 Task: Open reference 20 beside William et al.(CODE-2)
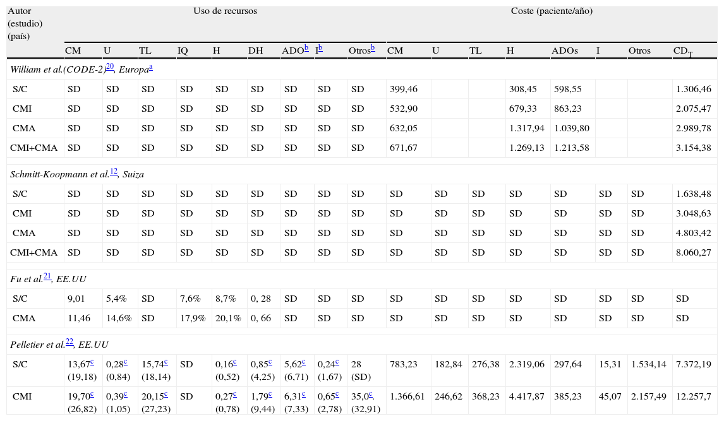pyautogui.click(x=110, y=66)
